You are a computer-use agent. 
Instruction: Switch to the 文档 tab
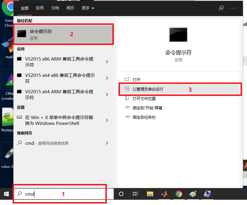(x=55, y=8)
